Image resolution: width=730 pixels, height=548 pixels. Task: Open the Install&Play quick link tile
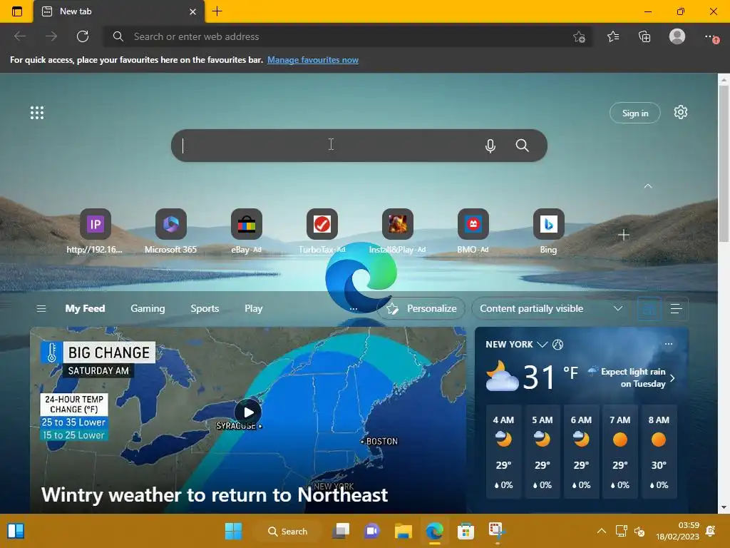pyautogui.click(x=398, y=231)
